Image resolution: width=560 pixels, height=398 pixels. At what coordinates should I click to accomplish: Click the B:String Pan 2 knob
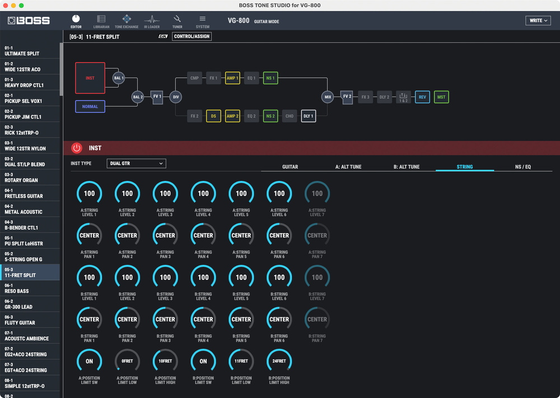[127, 319]
